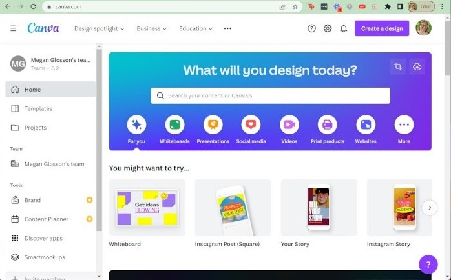This screenshot has height=280, width=451.
Task: Click the sidebar scrollbar up arrow
Action: pyautogui.click(x=100, y=46)
